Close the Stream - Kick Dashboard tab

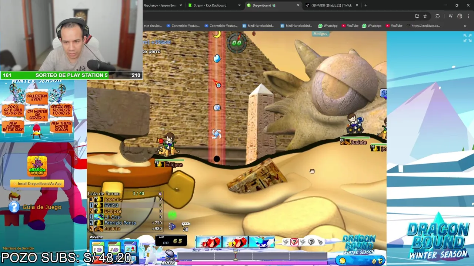(239, 5)
